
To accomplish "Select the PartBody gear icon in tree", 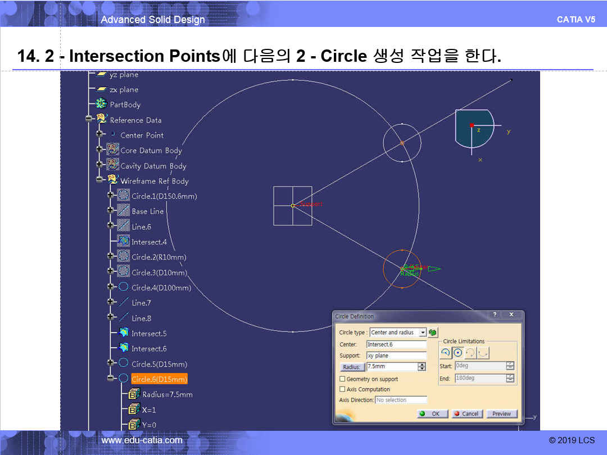I will pos(101,104).
